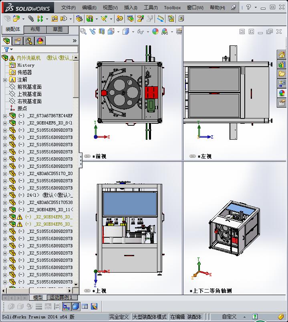
Task: Select the Linear Component Pattern icon
Action: coord(40,19)
